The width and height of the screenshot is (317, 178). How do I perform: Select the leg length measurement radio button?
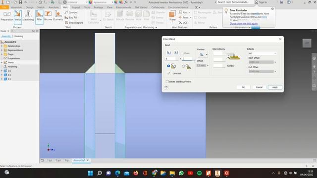(168, 66)
